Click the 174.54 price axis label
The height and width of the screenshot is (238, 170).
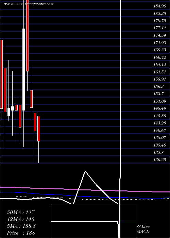tap(160, 35)
